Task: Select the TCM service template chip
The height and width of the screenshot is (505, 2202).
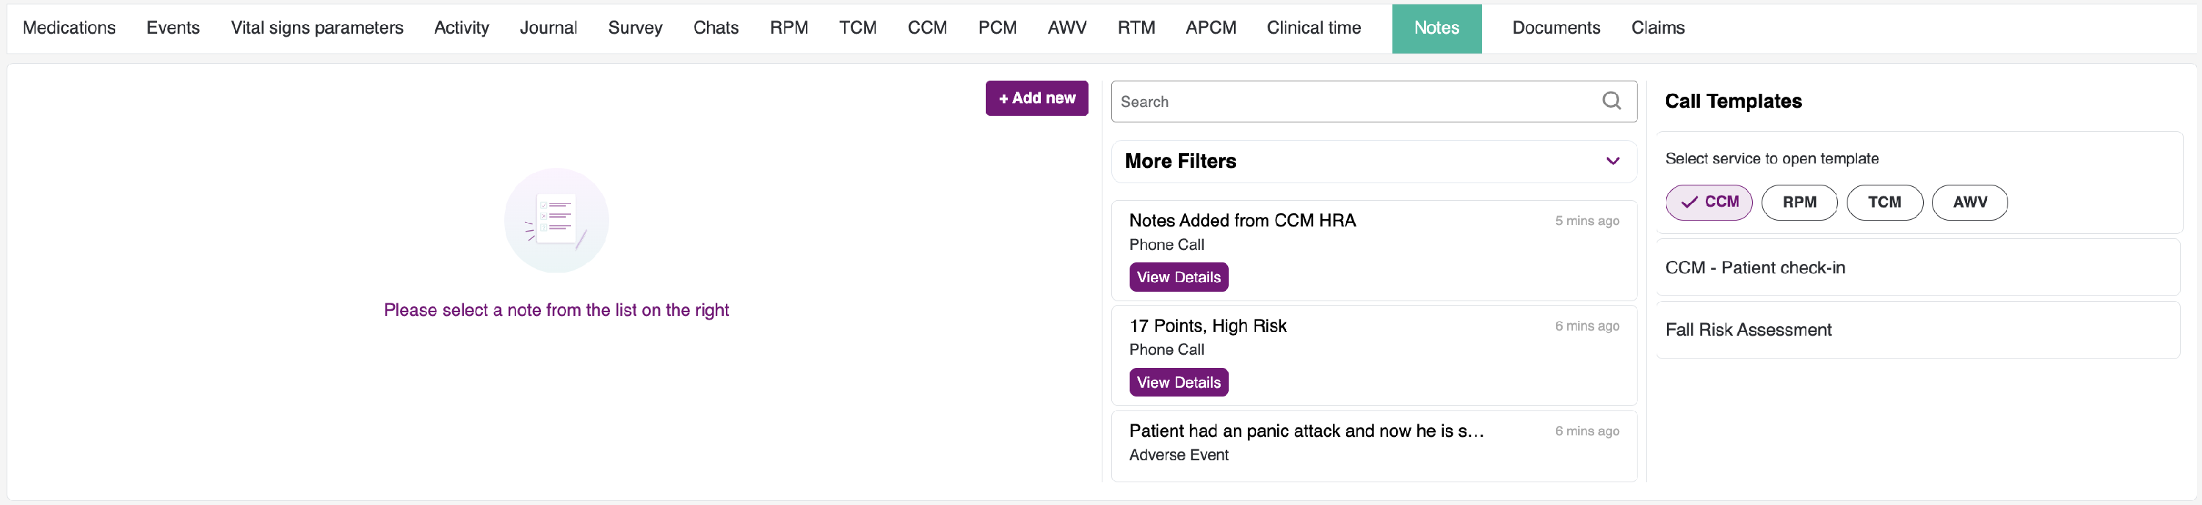Action: 1884,202
